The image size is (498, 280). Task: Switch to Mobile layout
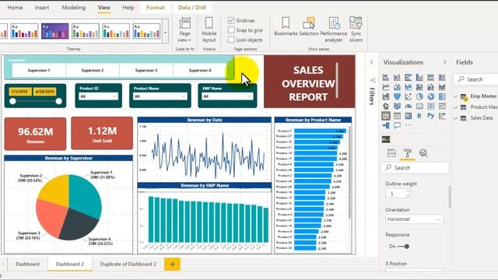coord(209,30)
